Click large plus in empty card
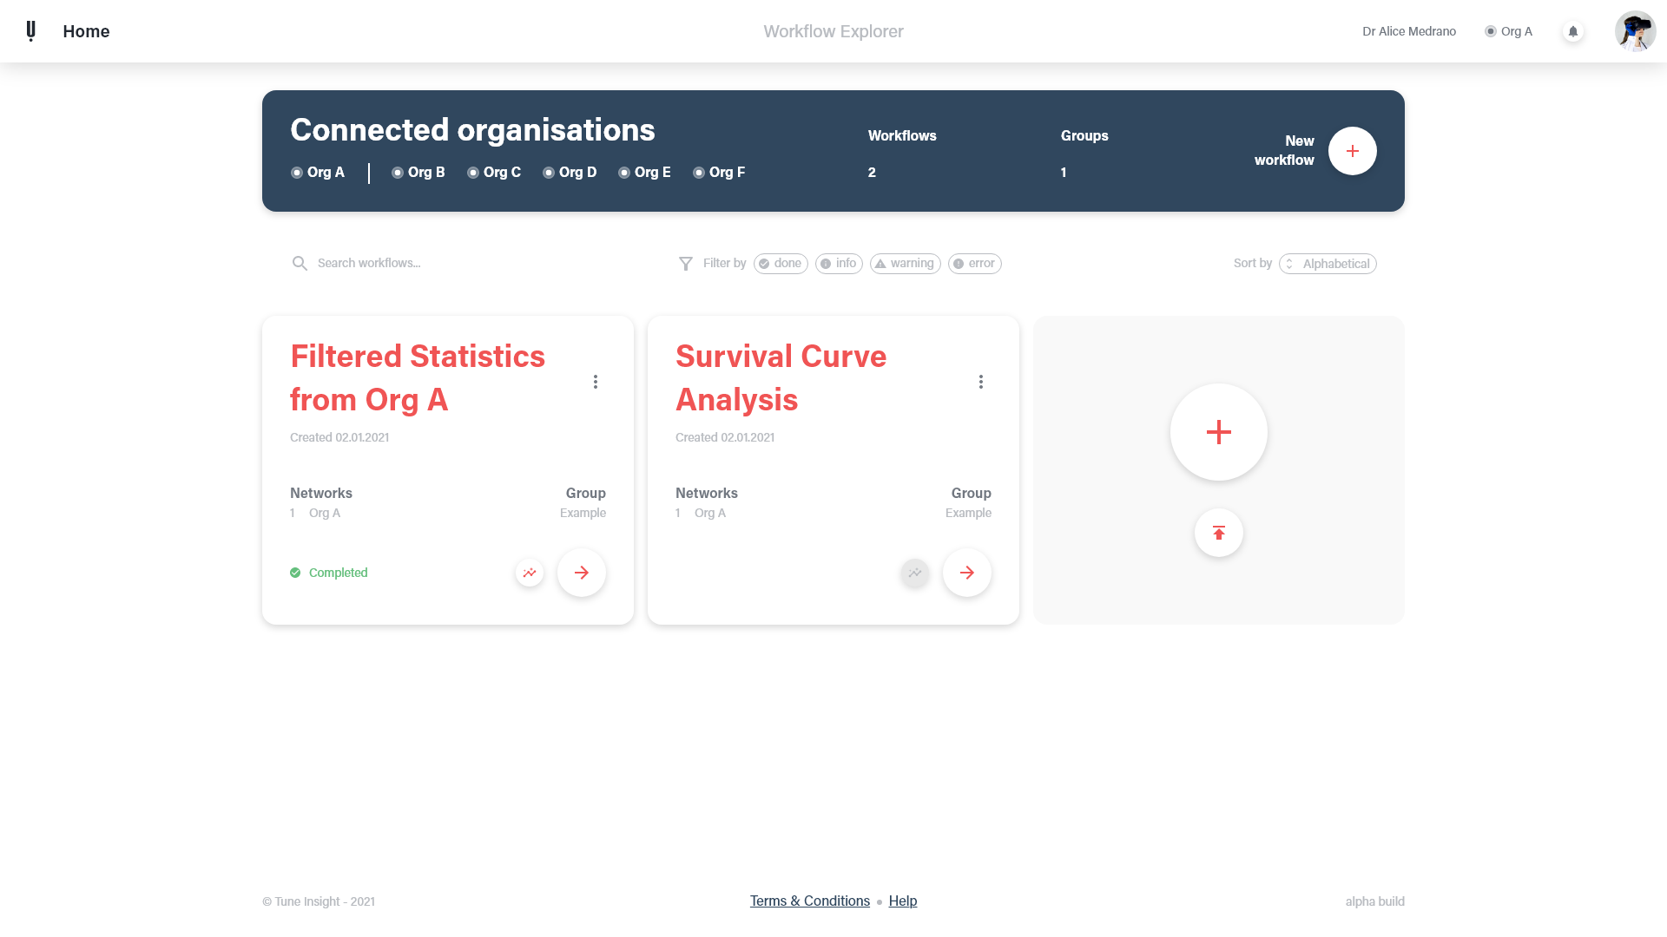Screen dimensions: 1667x937 (1219, 432)
